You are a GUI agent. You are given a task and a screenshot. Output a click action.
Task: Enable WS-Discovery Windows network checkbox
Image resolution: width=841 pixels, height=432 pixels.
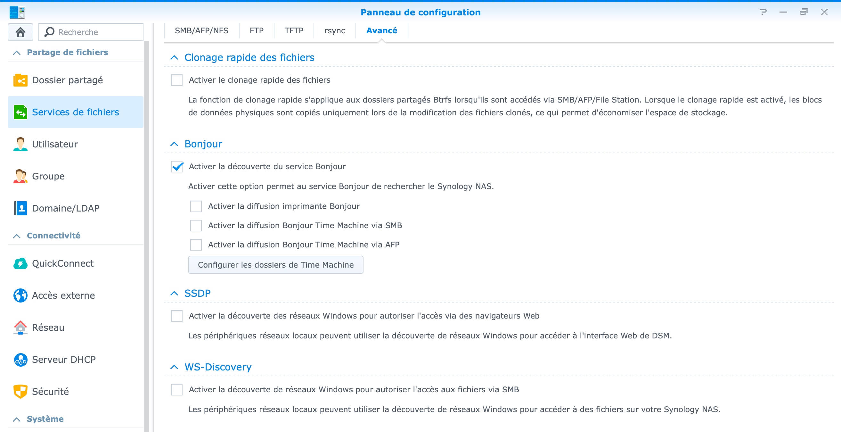pos(177,389)
